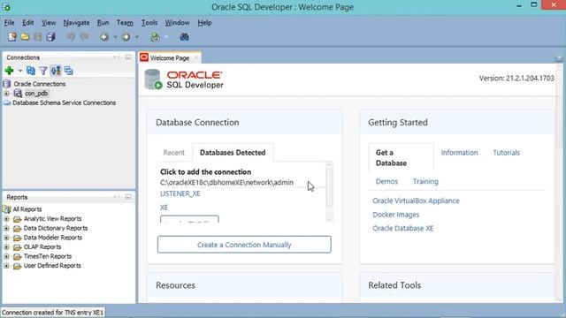
Task: Expand Analytic View Reports node
Action: click(x=6, y=219)
